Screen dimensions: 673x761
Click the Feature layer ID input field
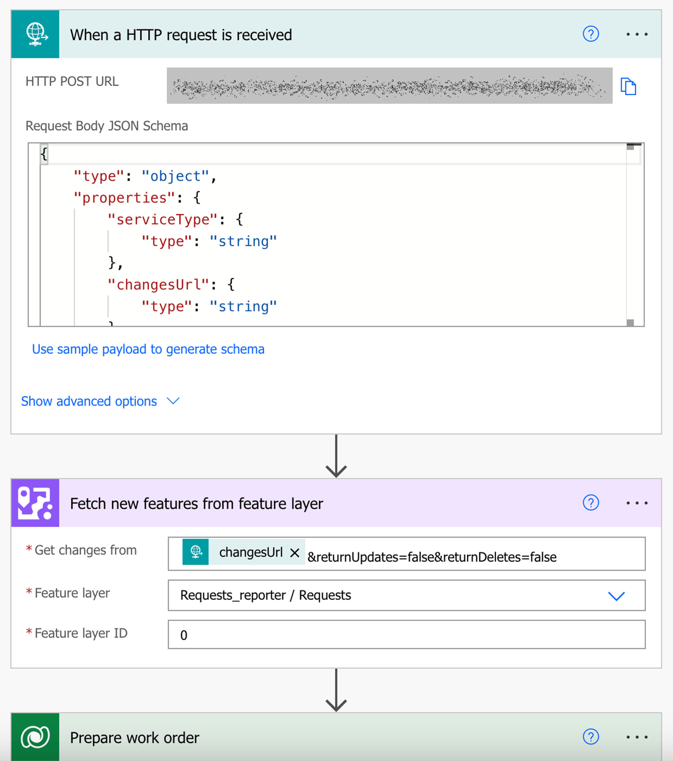point(406,635)
